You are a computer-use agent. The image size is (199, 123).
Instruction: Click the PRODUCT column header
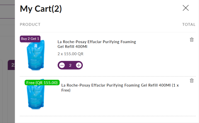click(x=30, y=24)
